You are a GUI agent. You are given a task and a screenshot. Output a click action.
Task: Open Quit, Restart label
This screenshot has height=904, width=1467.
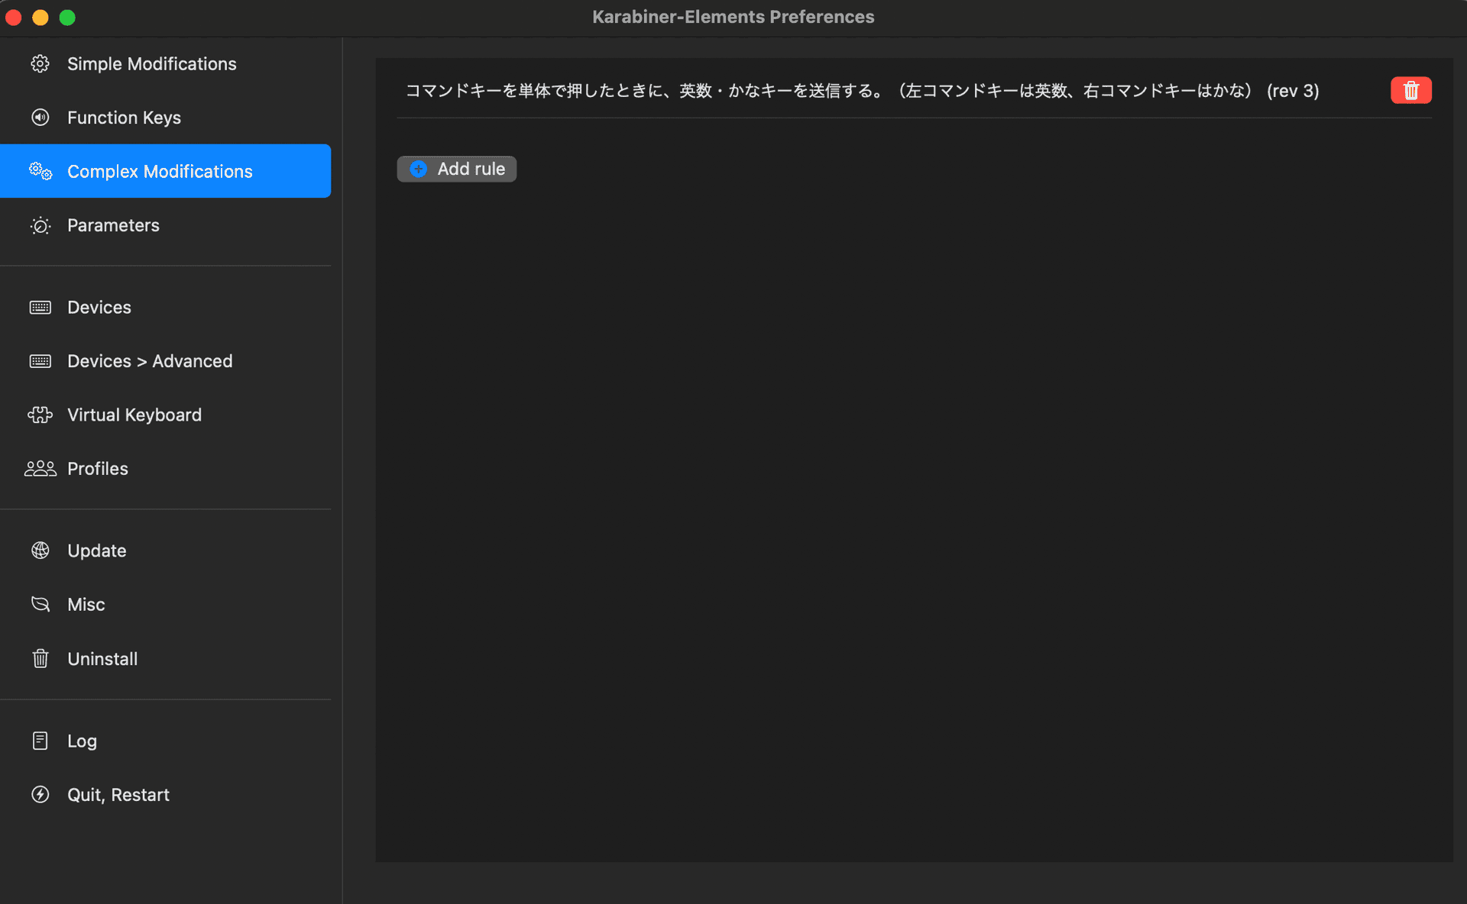click(118, 794)
